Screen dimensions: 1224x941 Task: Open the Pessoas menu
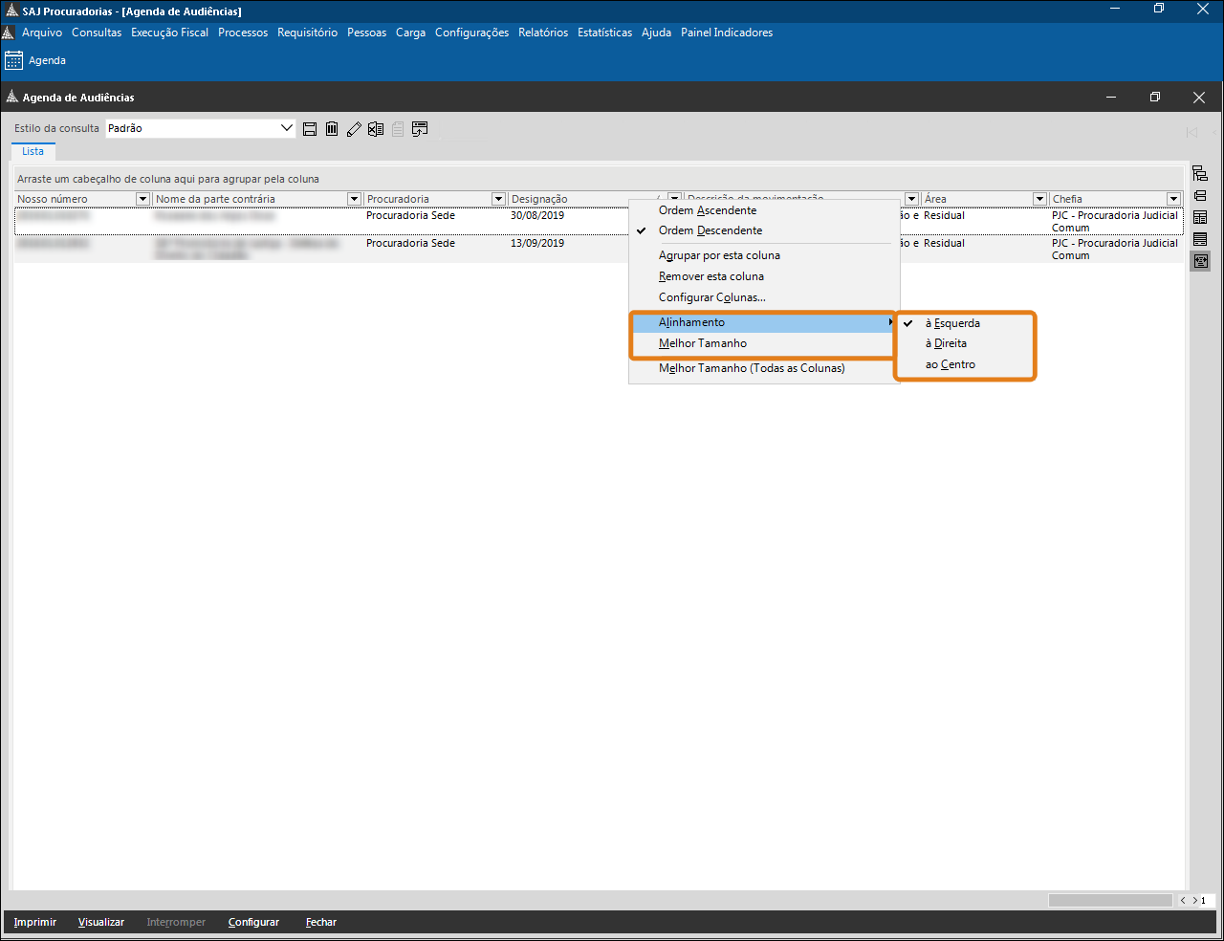pyautogui.click(x=366, y=33)
